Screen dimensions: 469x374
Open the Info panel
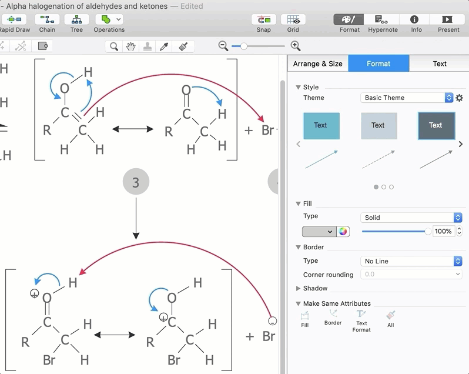tap(414, 20)
